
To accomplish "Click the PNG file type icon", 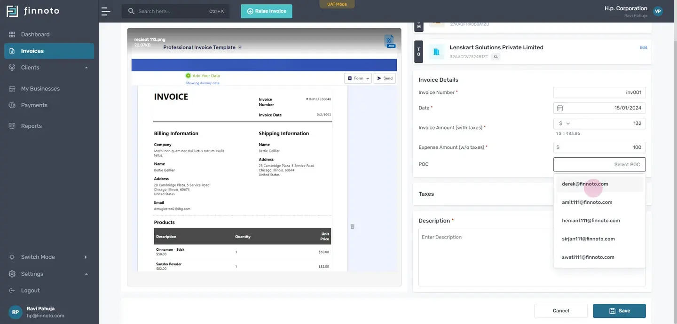I will 390,41.
